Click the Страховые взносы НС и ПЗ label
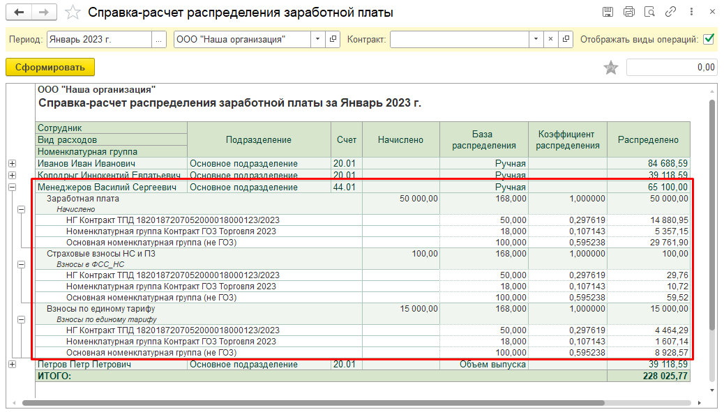Viewport: 724px width, 412px height. tap(101, 254)
